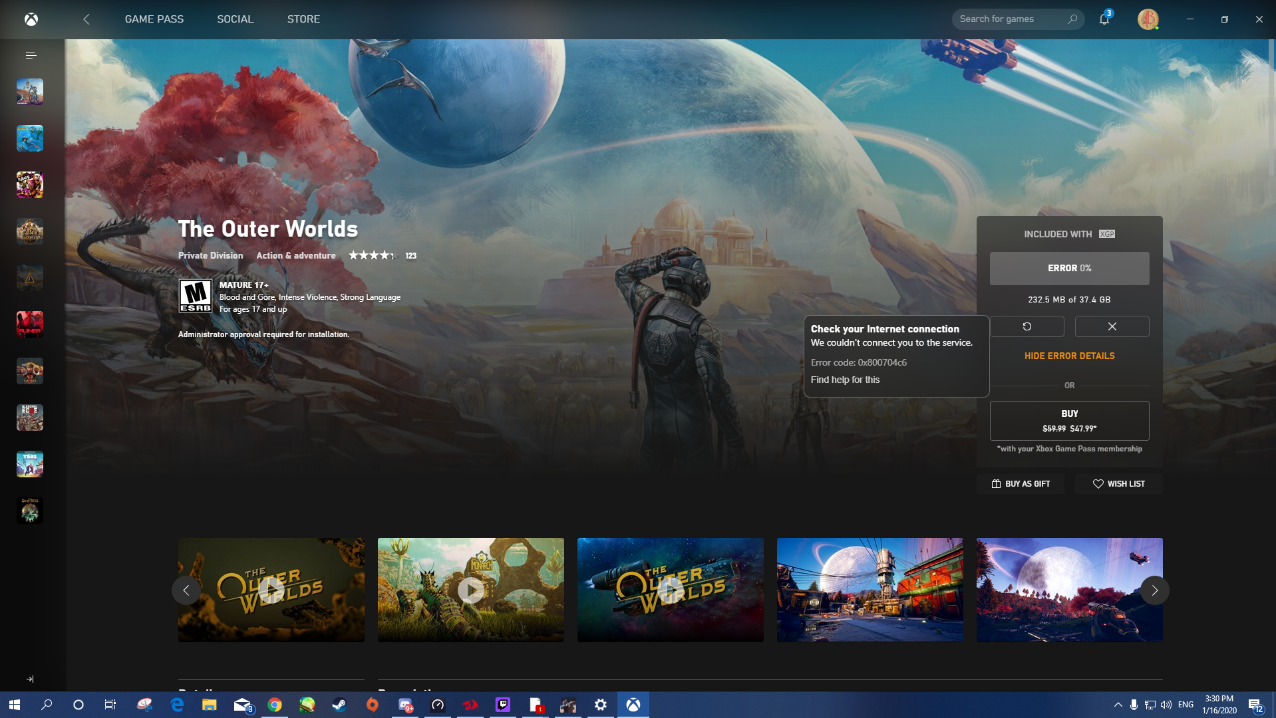Go back with the back arrow
1276x718 pixels.
86,19
